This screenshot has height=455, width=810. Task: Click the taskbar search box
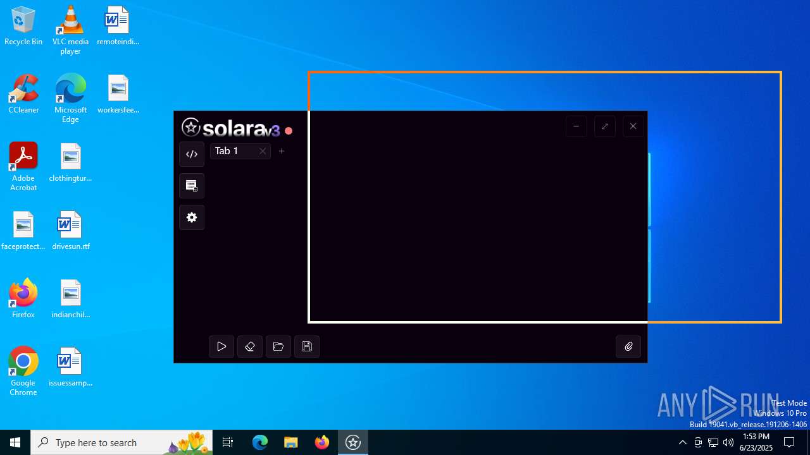[121, 442]
